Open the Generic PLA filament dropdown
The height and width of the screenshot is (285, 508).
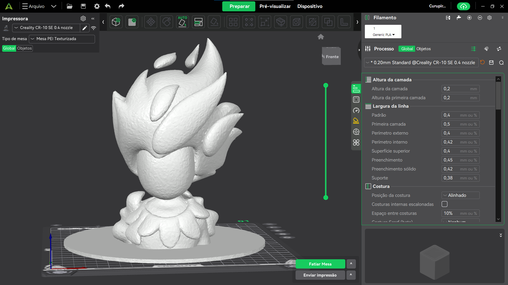click(x=383, y=35)
